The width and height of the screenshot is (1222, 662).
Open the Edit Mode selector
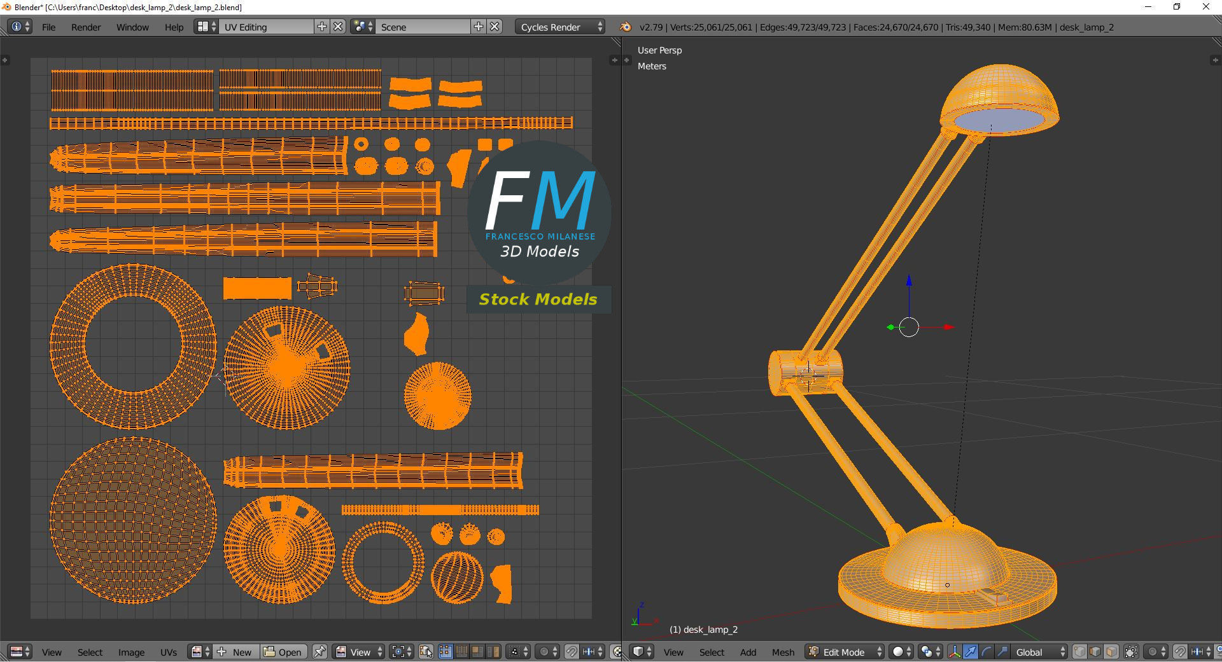(x=845, y=652)
